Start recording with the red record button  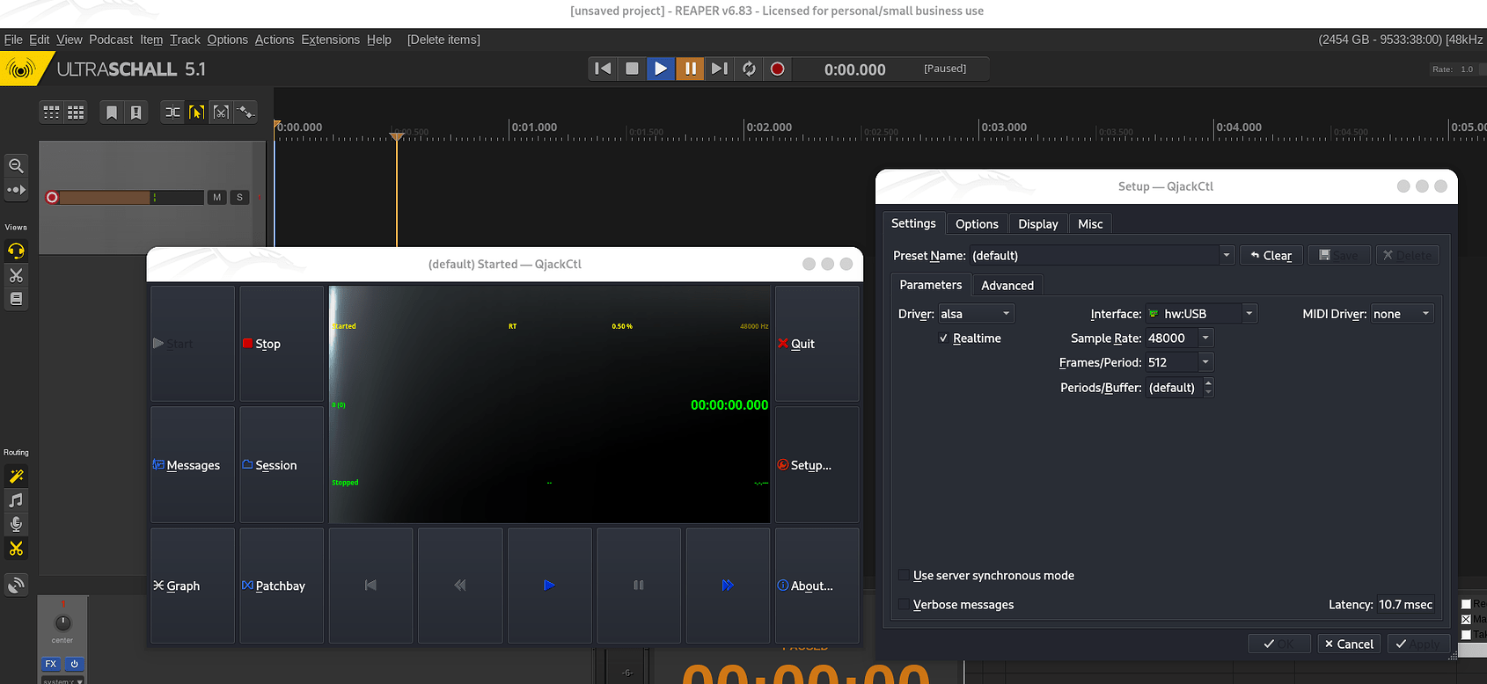(x=778, y=69)
